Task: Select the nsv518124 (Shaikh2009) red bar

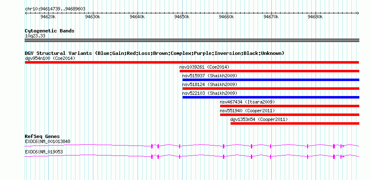Action: click(271, 89)
